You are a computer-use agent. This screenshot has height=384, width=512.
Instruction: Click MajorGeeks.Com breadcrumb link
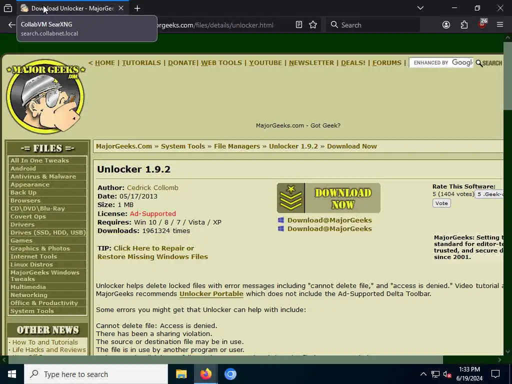click(x=124, y=146)
